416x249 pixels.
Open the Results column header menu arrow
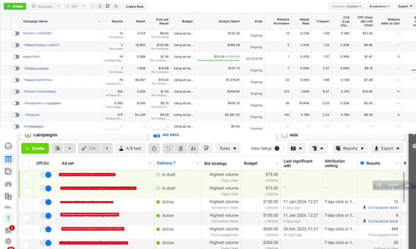pyautogui.click(x=396, y=164)
